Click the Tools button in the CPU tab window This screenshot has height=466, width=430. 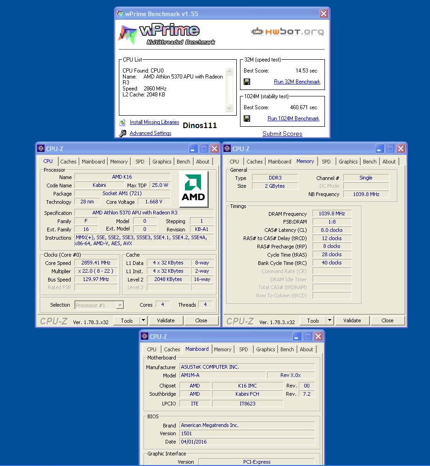tap(127, 320)
